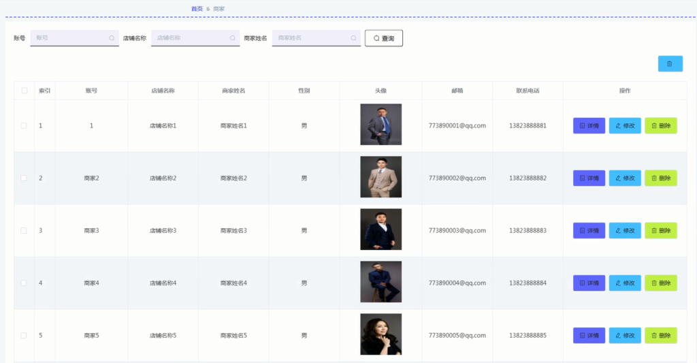The height and width of the screenshot is (363, 697).
Task: Go to 首页 breadcrumb link
Action: 197,9
